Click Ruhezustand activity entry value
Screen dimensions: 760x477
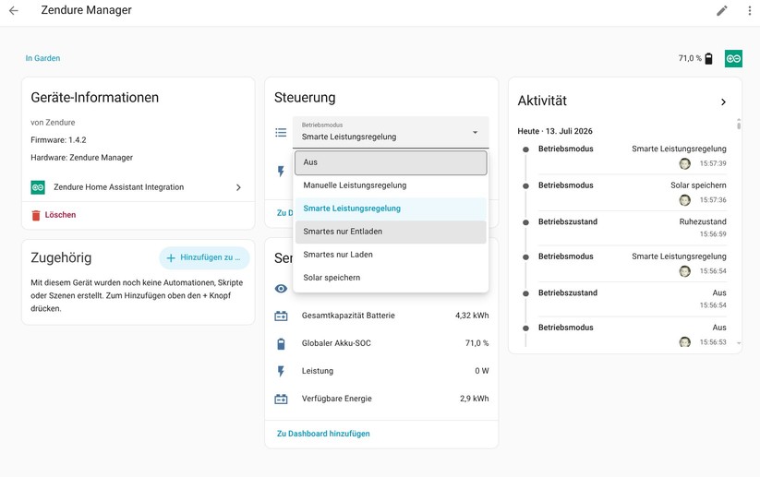click(x=703, y=221)
